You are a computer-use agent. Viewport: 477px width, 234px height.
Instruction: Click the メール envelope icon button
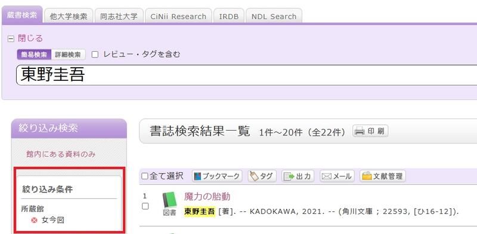point(337,176)
